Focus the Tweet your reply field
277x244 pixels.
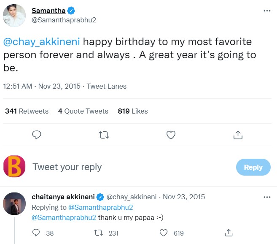click(126, 167)
